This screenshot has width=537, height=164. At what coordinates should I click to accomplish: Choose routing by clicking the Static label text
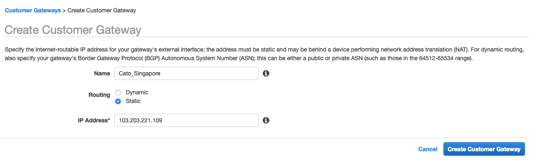click(133, 101)
